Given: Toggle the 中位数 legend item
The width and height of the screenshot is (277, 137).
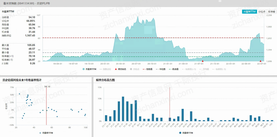Looking at the screenshot, I should coord(161,69).
